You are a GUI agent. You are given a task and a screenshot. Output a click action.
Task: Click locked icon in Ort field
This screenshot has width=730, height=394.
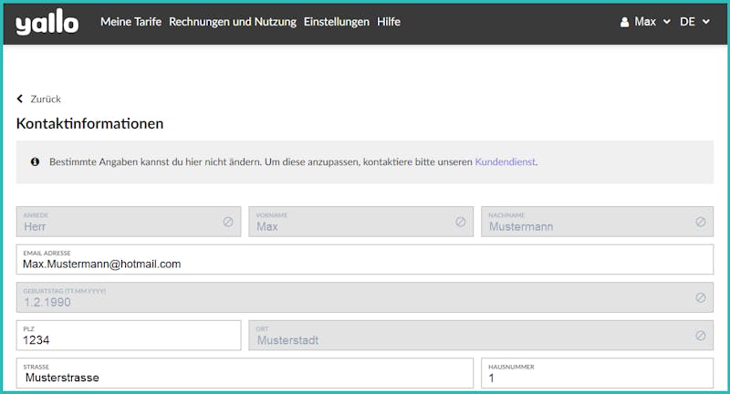click(701, 336)
